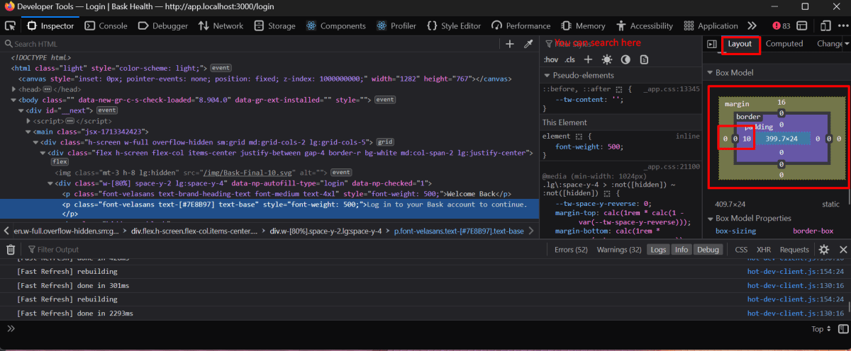Open the Accessibility tab

coord(645,26)
